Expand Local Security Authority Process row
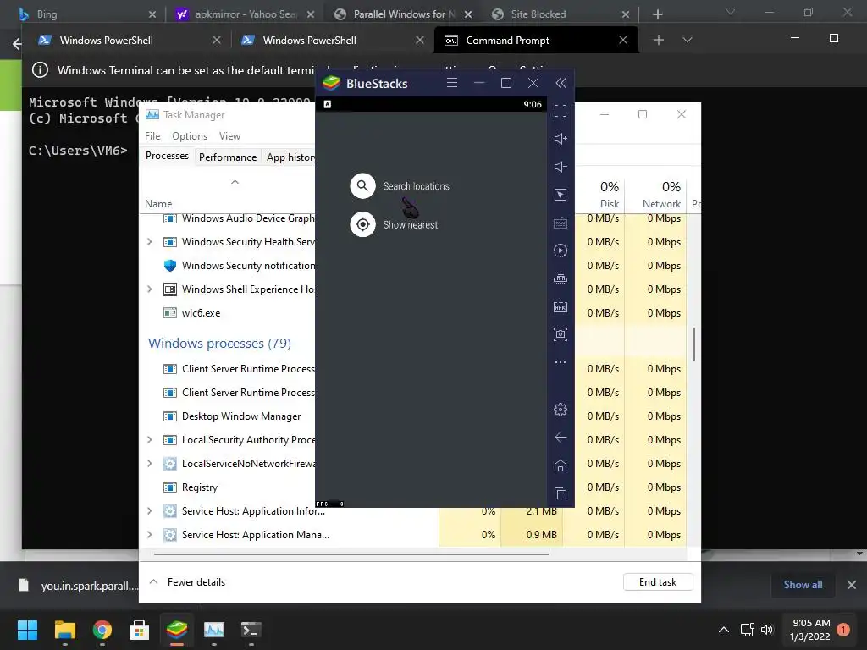This screenshot has width=867, height=650. 149,439
